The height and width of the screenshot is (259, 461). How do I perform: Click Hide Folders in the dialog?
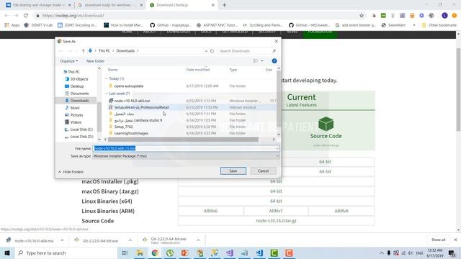(71, 172)
